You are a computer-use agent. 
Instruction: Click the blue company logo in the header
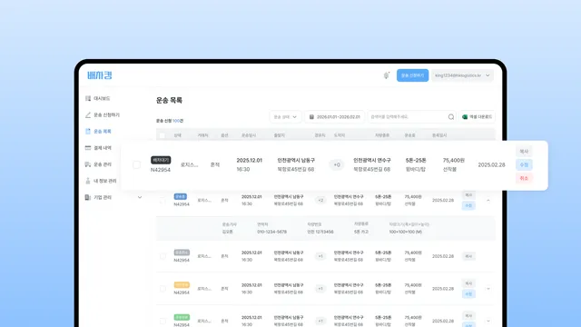point(99,75)
